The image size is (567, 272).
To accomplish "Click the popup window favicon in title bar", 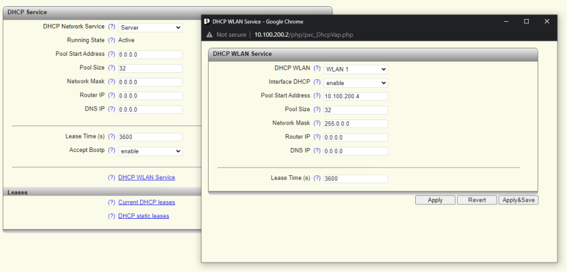I will (207, 21).
